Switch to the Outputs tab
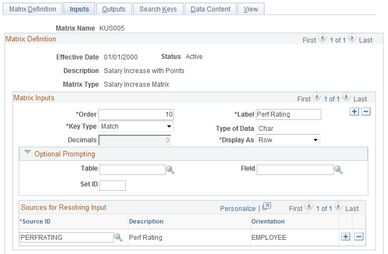The image size is (388, 254). [114, 9]
